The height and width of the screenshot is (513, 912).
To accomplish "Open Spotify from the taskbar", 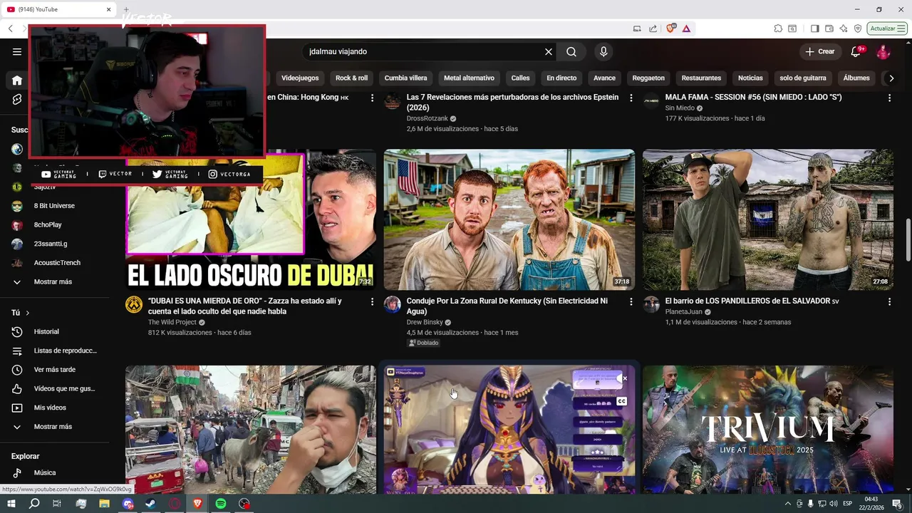I will click(221, 504).
